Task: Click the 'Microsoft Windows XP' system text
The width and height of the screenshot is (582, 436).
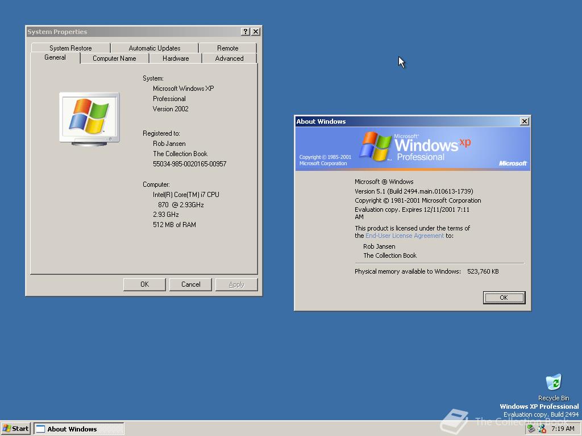Action: point(184,88)
